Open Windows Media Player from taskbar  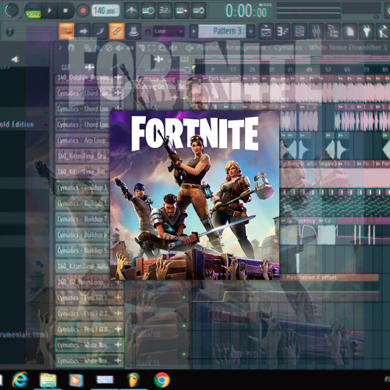point(76,381)
